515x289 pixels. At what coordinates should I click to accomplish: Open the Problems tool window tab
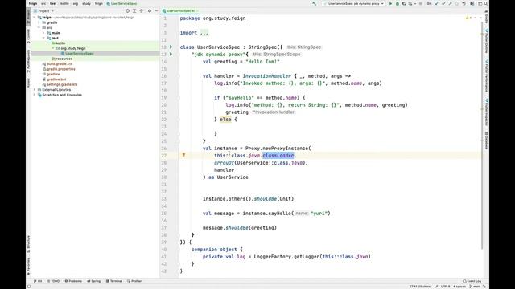point(73,281)
